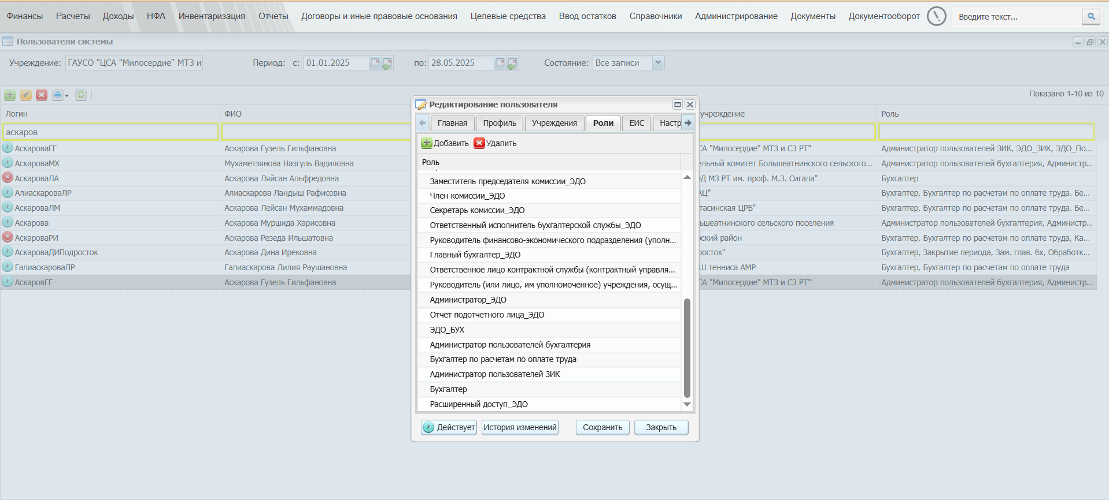The width and height of the screenshot is (1109, 500).
Task: Expand the Состояние dropdown
Action: [658, 63]
